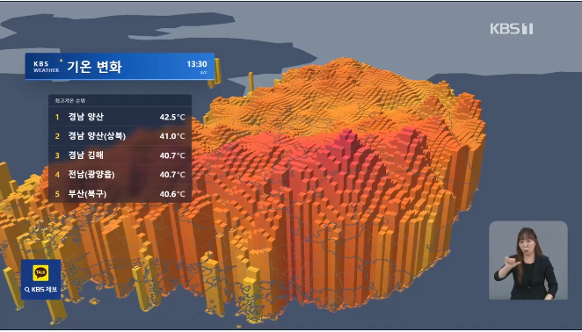This screenshot has width=582, height=332.
Task: Select the 전남(광양읍) row
Action: tap(120, 175)
